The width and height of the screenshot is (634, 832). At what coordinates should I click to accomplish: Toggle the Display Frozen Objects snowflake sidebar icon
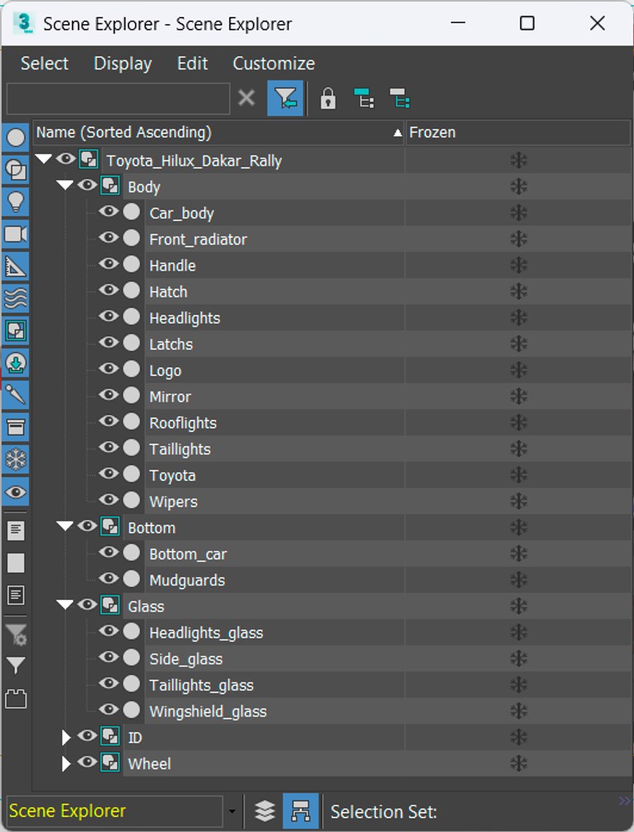pyautogui.click(x=15, y=459)
